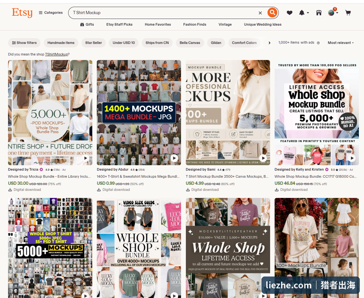
Task: Click Designed by Sami text
Action: [x=201, y=169]
